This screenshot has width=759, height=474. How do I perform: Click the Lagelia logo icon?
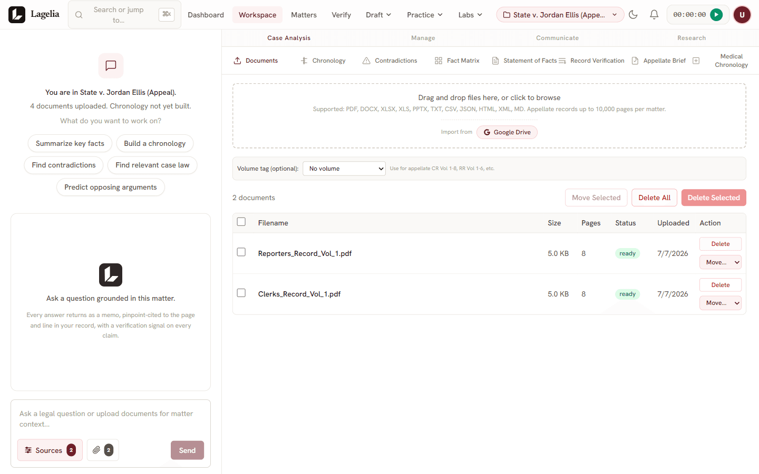17,15
